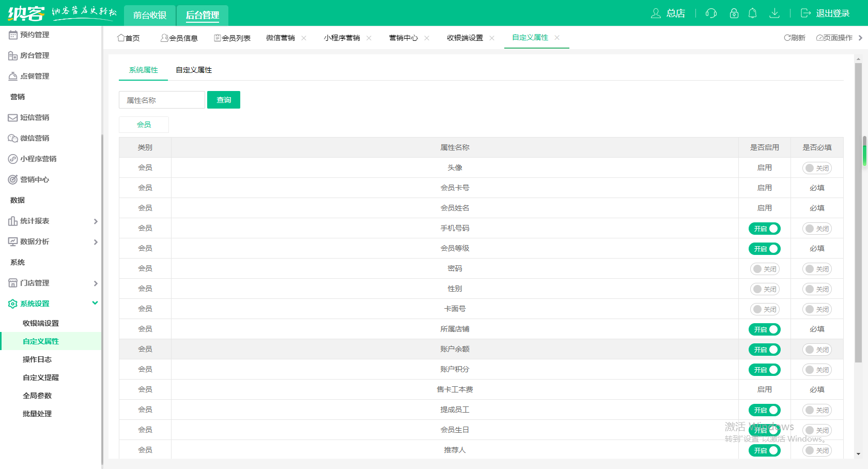868x469 pixels.
Task: Click the customer service headset icon
Action: [x=711, y=13]
